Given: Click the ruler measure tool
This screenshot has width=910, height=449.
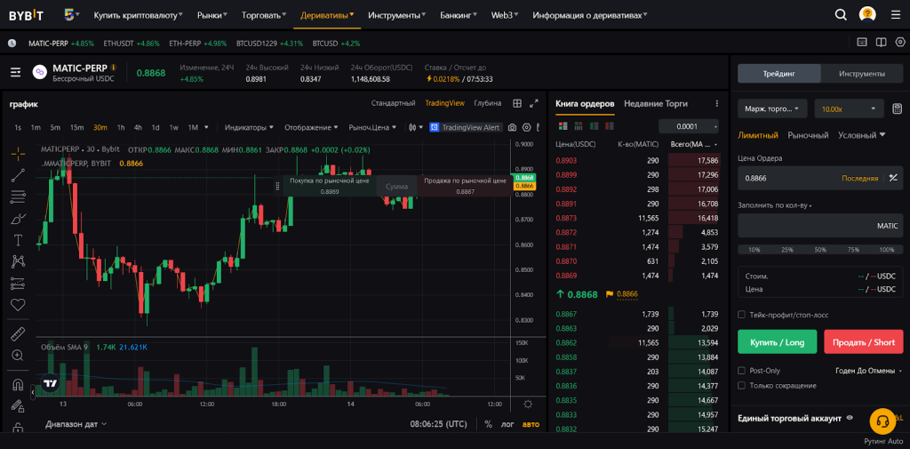Looking at the screenshot, I should (18, 334).
